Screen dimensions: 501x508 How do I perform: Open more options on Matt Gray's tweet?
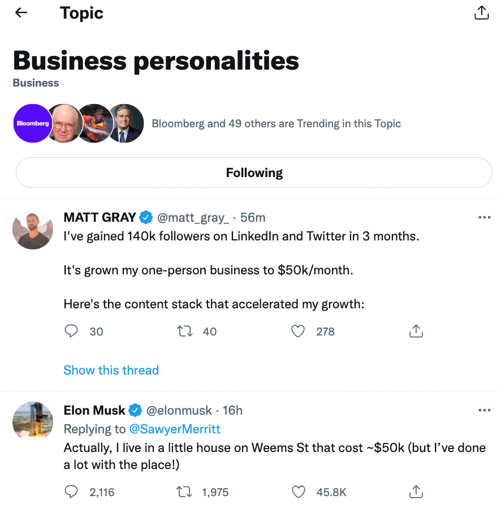point(484,217)
